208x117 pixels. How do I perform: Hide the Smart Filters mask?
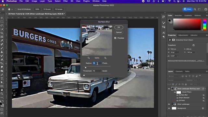tap(175, 92)
